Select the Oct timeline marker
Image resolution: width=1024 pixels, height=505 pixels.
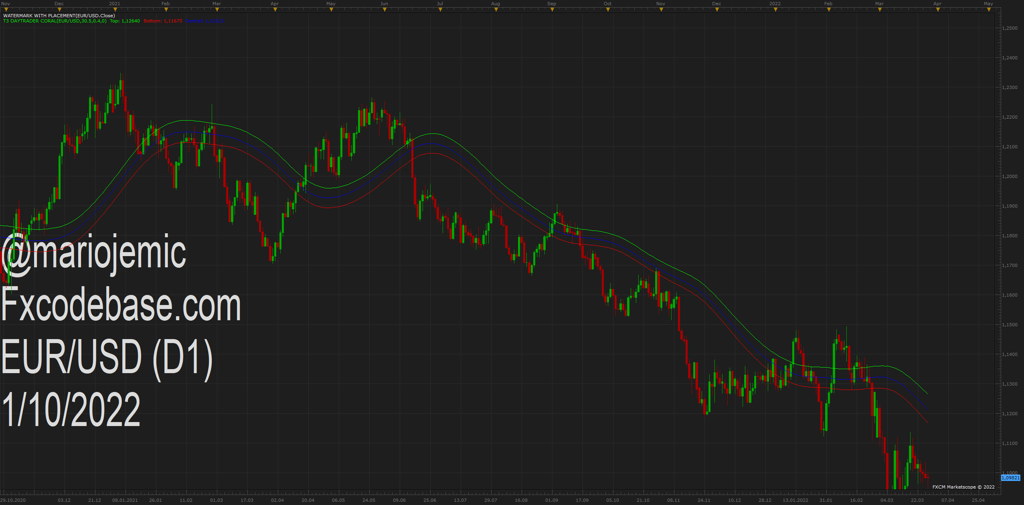(x=608, y=10)
